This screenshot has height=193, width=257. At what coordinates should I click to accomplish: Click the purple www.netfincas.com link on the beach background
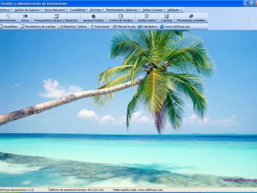(x=240, y=180)
